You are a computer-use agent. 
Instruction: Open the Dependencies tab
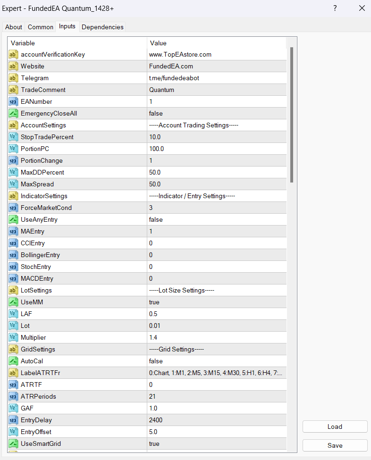coord(102,27)
